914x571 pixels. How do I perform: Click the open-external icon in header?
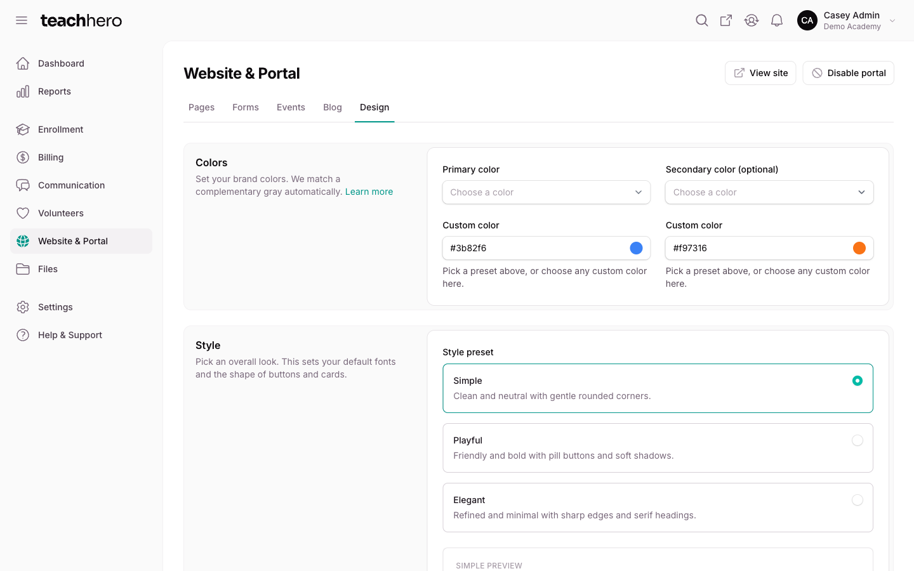tap(726, 20)
